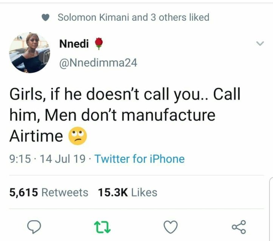Click the tweet line starting with "Girls"
The image size is (273, 241).
coord(125,95)
